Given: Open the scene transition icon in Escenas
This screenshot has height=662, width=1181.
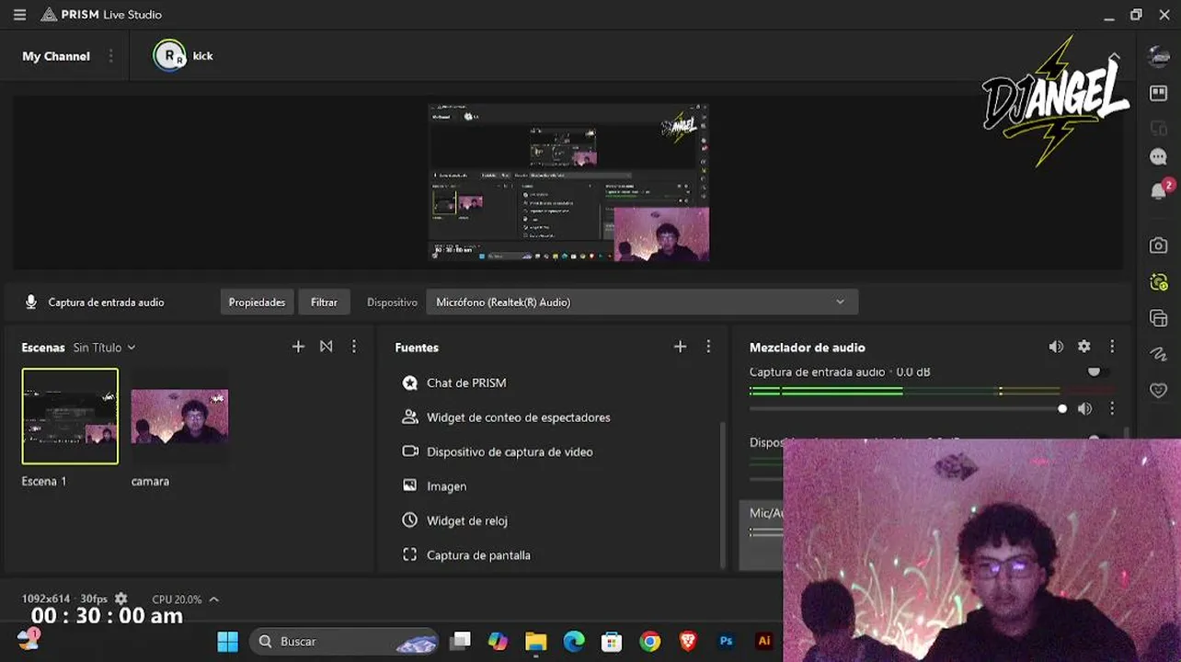Looking at the screenshot, I should point(327,347).
